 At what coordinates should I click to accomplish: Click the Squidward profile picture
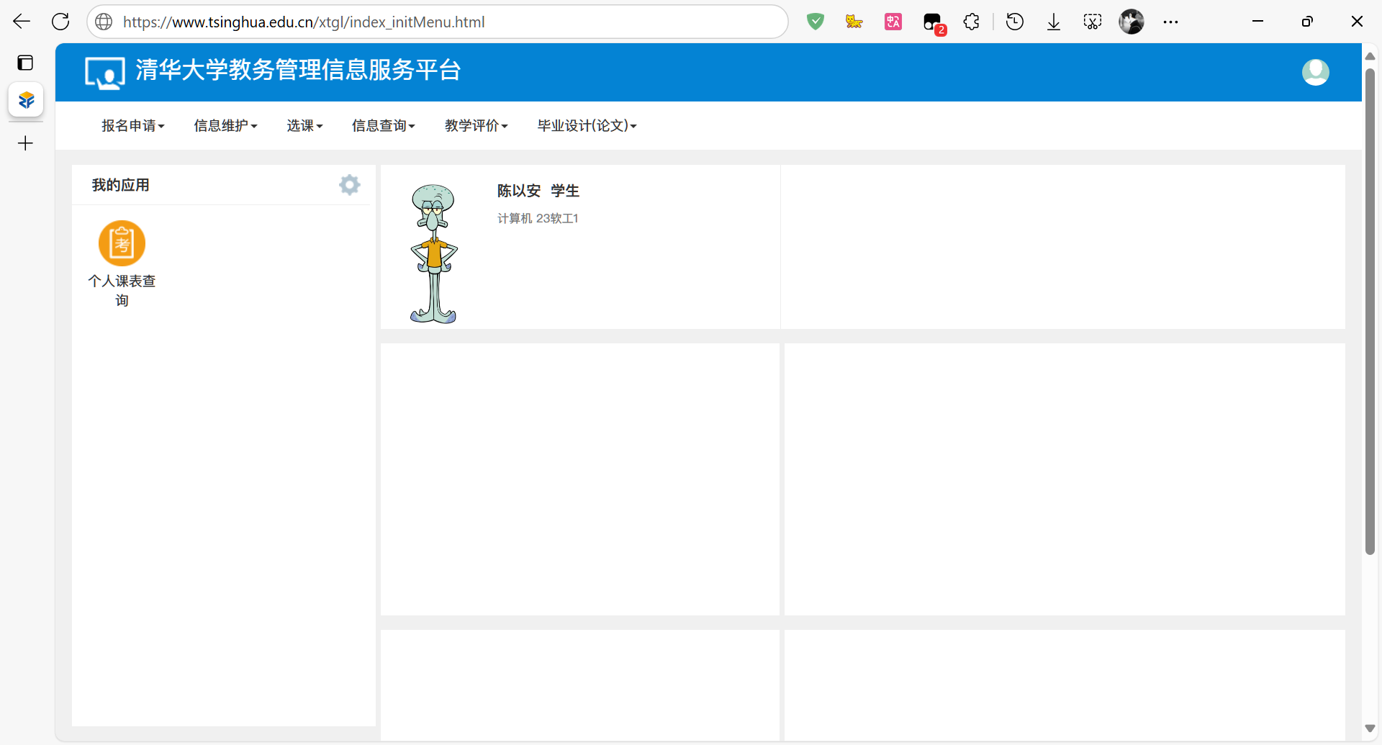433,253
